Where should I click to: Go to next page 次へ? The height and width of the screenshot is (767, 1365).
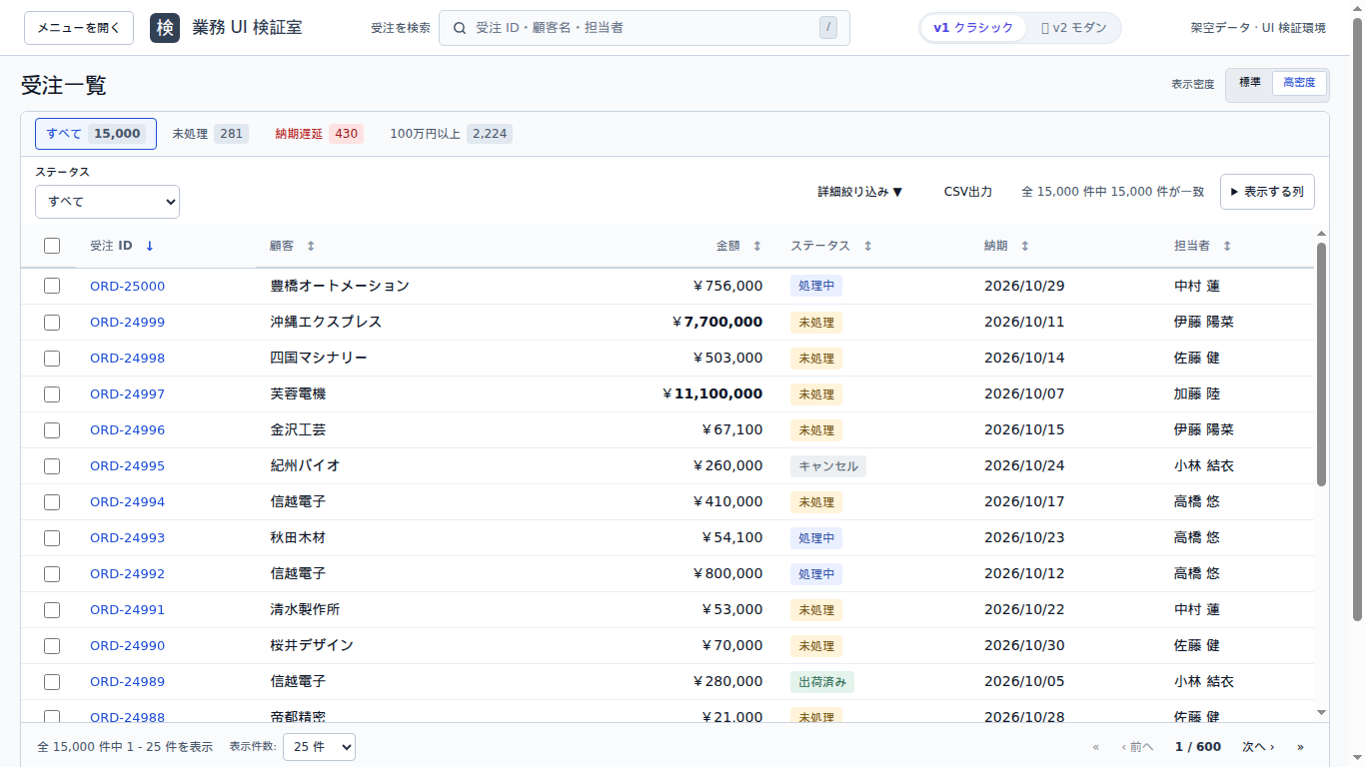pyautogui.click(x=1258, y=747)
